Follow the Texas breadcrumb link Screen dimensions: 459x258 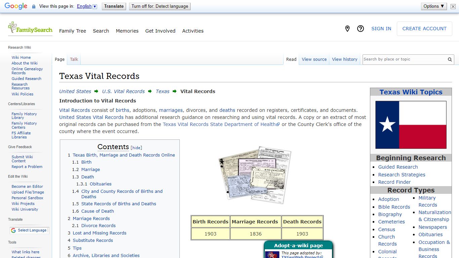tap(162, 91)
